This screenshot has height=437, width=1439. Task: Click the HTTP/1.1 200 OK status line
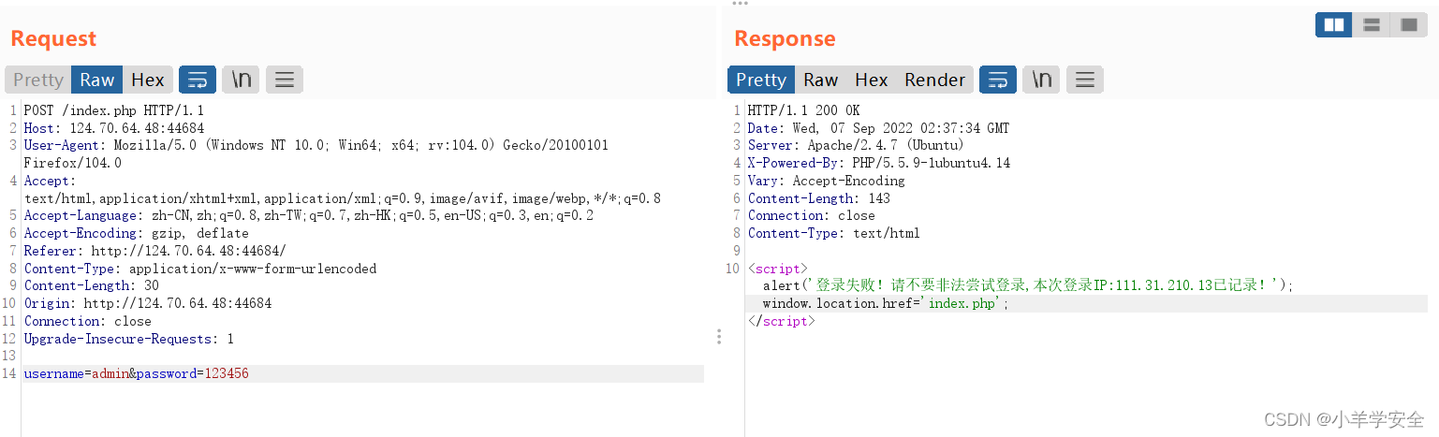(804, 110)
